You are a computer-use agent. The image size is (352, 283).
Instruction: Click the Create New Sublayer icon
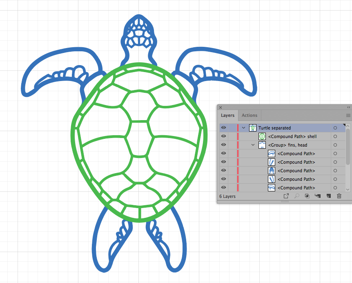coord(318,196)
